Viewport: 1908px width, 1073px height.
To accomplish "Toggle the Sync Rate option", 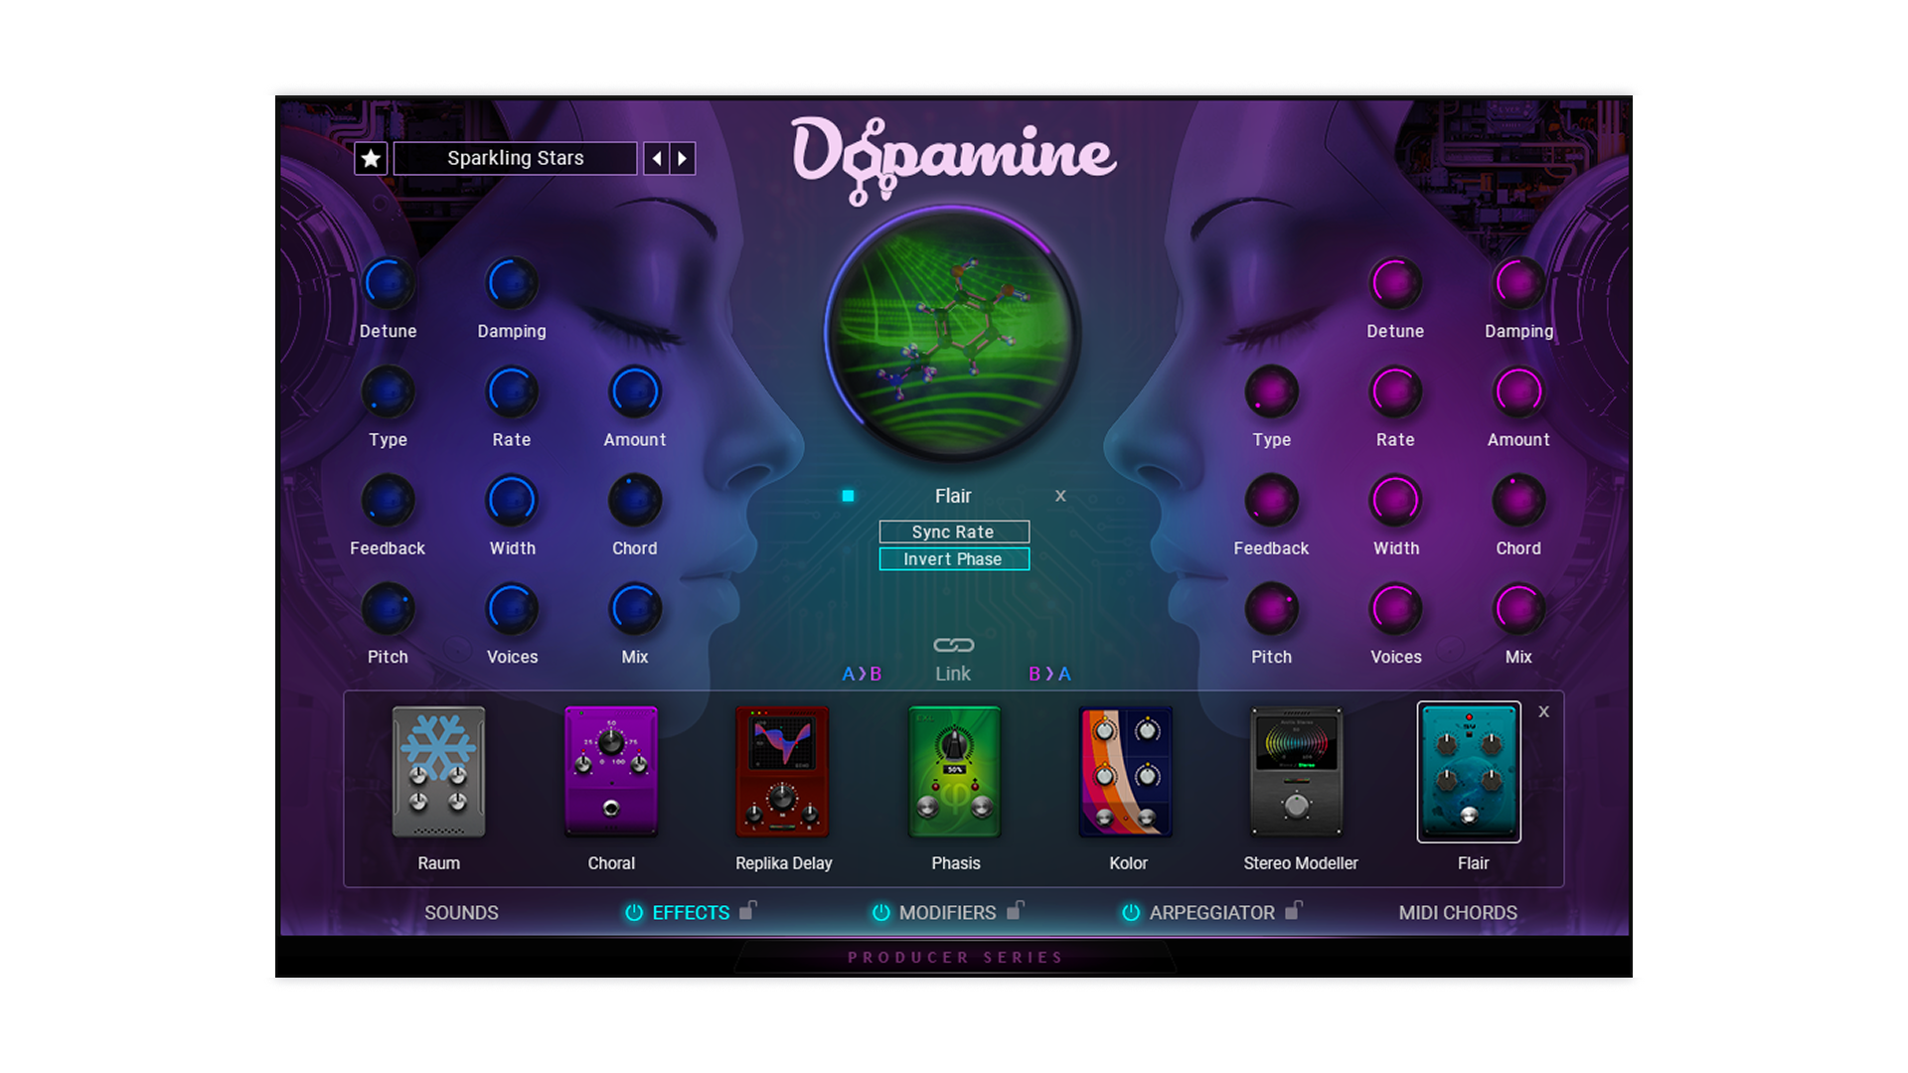I will [x=954, y=532].
